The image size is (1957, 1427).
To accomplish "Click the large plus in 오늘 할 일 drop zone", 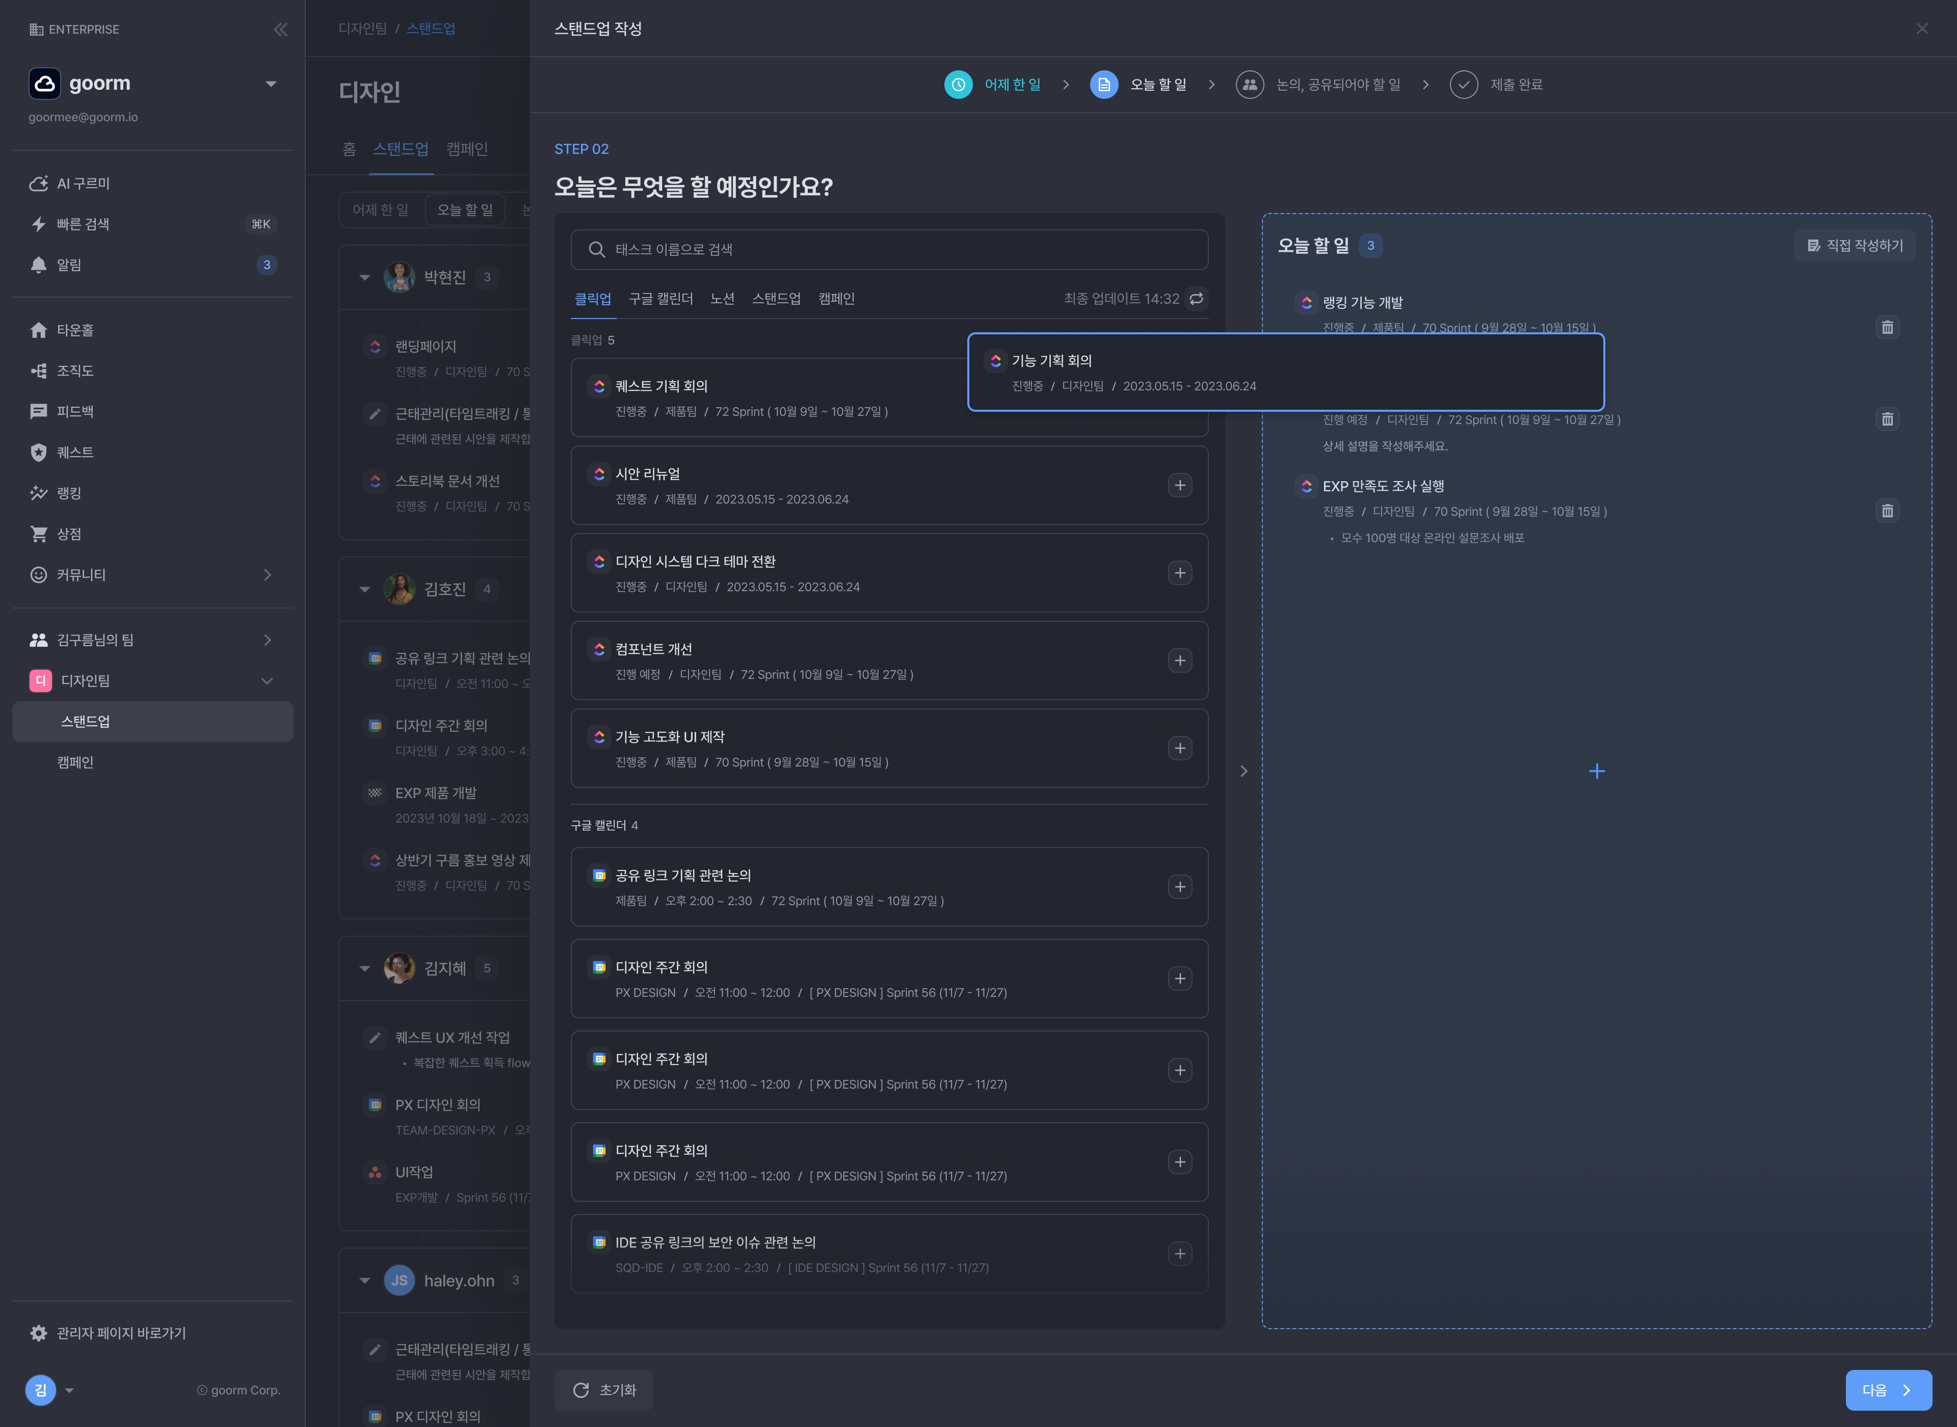I will (1597, 772).
